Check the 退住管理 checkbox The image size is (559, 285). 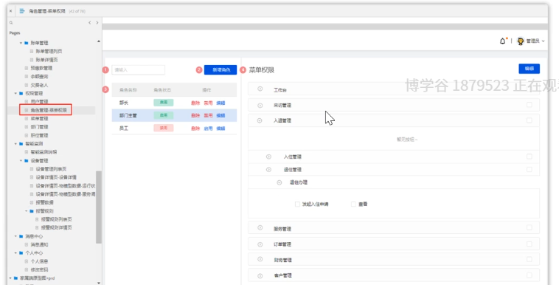point(530,169)
